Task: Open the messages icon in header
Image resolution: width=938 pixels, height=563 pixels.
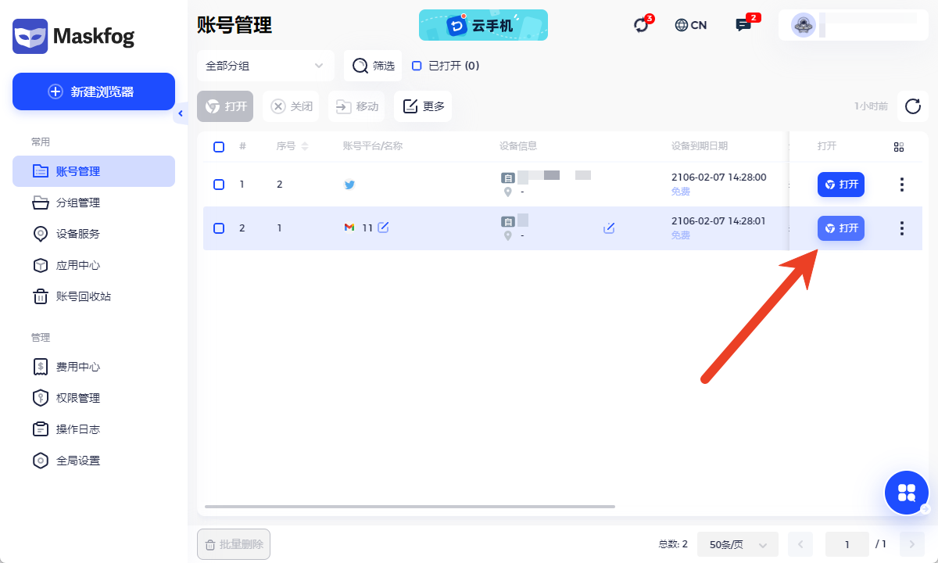Action: click(743, 25)
